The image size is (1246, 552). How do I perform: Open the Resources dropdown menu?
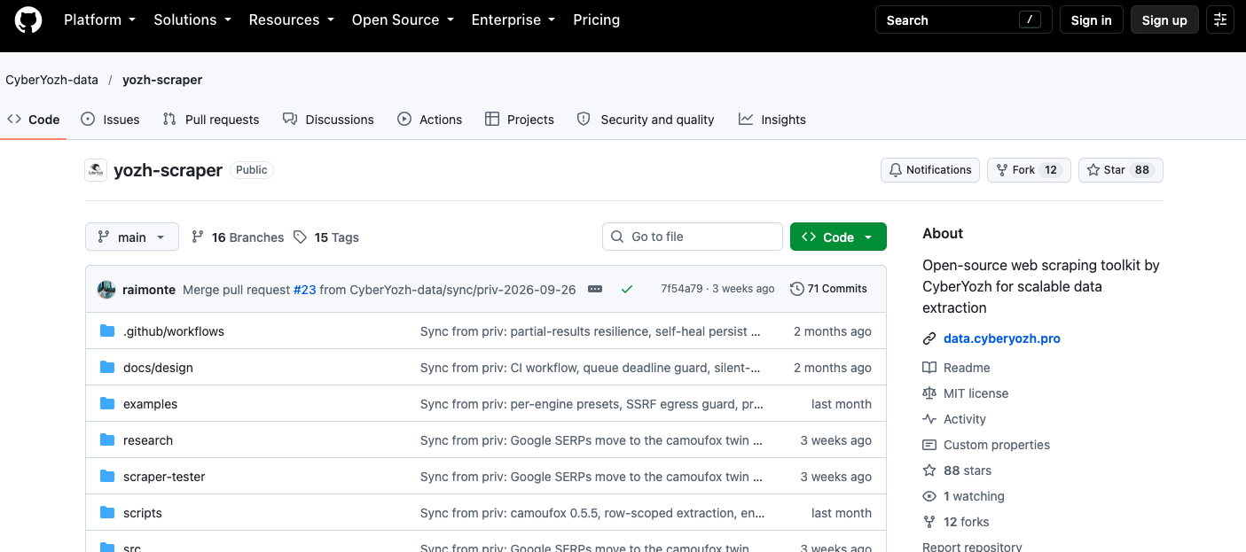(292, 19)
